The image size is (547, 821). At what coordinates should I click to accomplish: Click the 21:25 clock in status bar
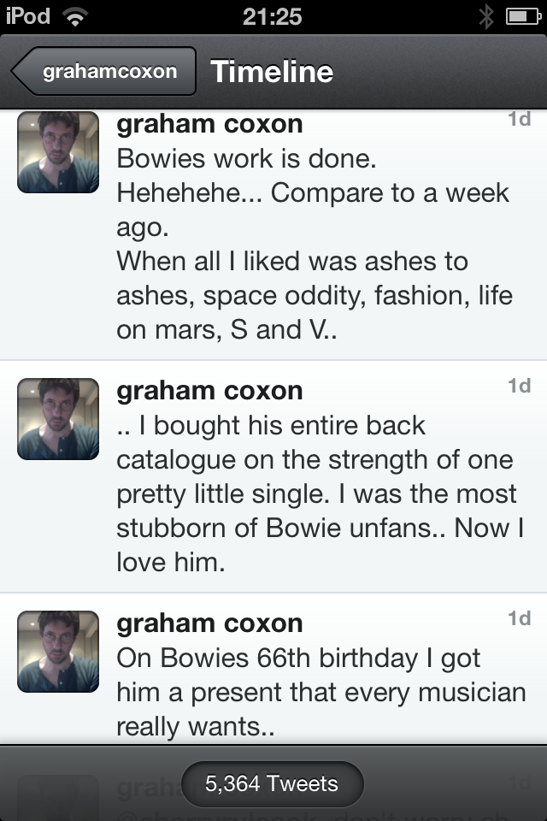point(272,16)
